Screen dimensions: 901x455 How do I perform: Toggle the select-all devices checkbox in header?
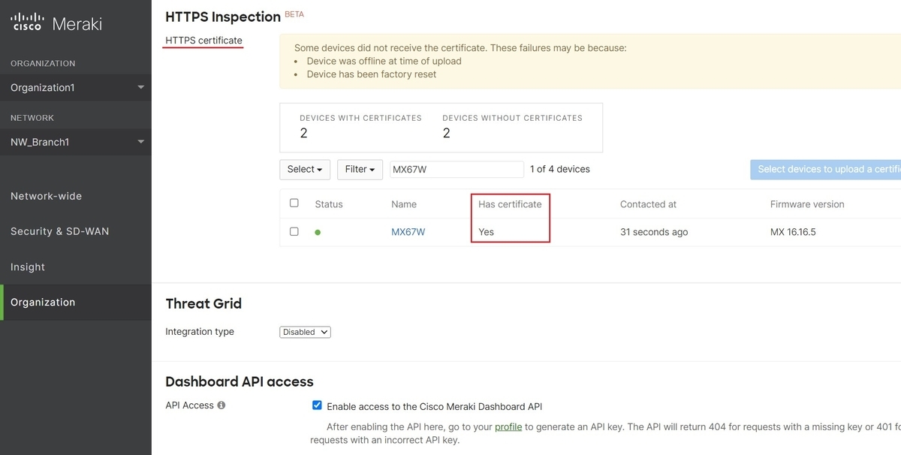(x=294, y=203)
